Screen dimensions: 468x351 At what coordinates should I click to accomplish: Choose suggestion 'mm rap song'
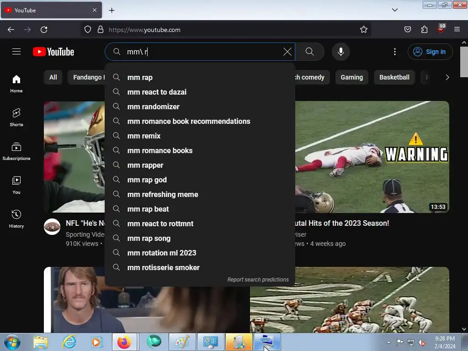200,238
